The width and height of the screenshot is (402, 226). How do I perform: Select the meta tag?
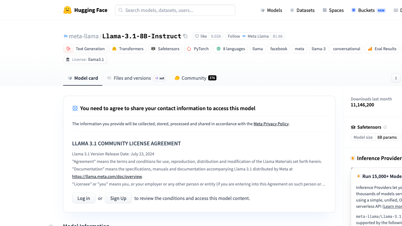300,49
